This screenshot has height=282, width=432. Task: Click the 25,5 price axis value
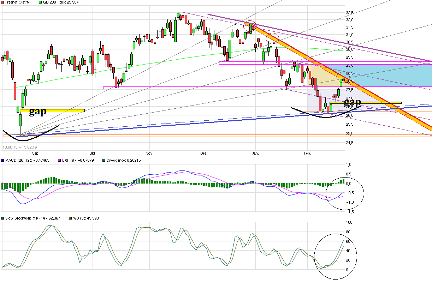(x=350, y=124)
